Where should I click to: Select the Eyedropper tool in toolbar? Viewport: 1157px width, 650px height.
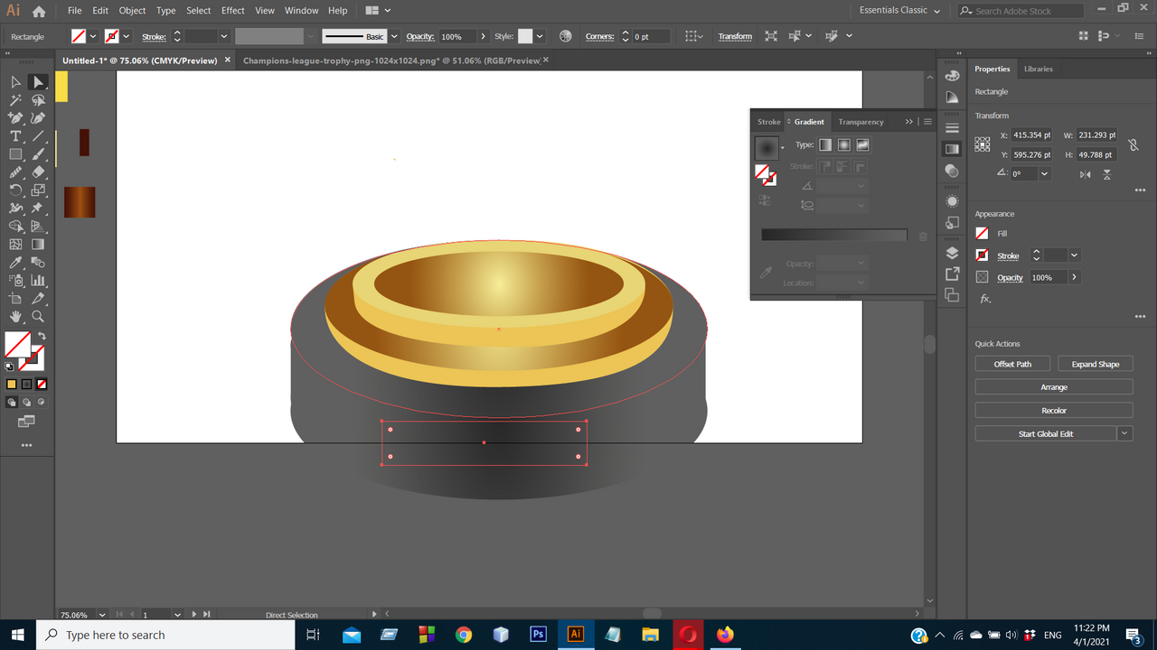click(15, 263)
